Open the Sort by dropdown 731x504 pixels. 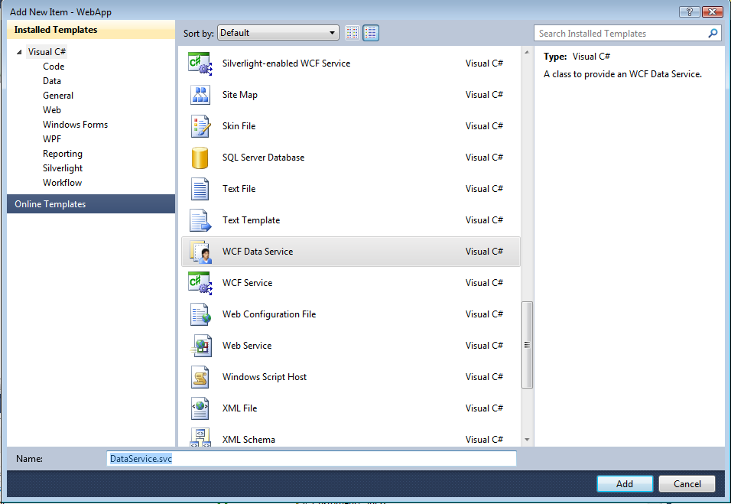pyautogui.click(x=278, y=33)
